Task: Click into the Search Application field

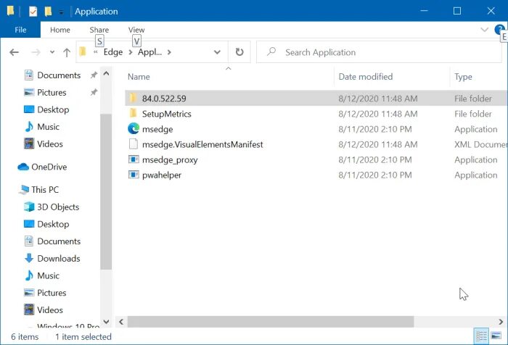Action: point(379,52)
